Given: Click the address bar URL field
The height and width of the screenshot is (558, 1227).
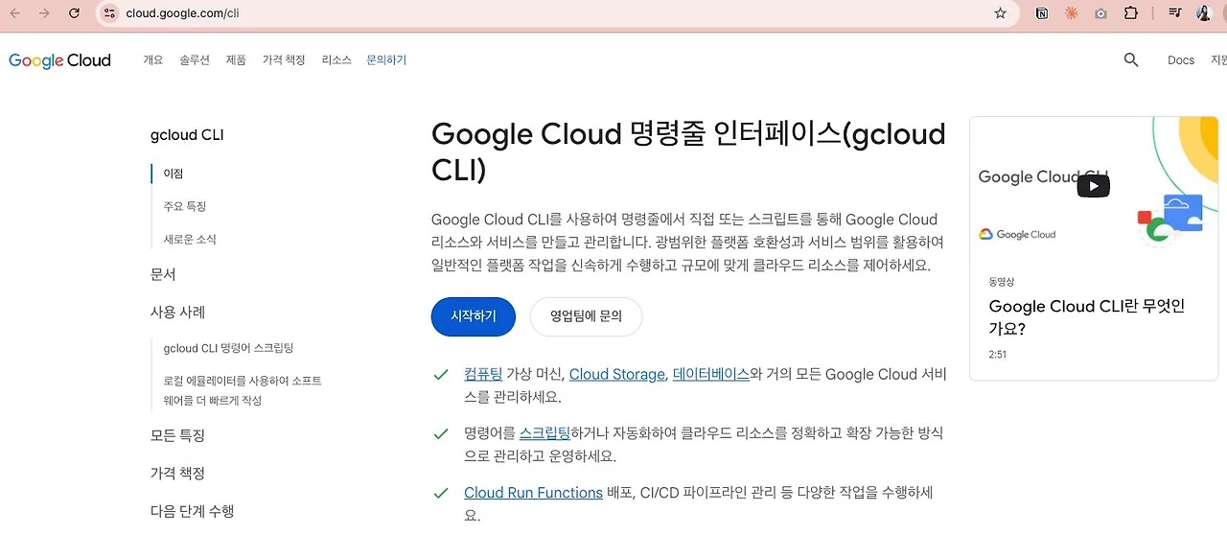Looking at the screenshot, I should (556, 13).
